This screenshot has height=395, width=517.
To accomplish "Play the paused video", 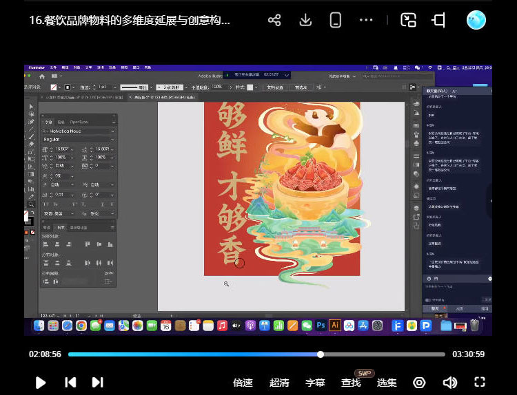I will 40,383.
